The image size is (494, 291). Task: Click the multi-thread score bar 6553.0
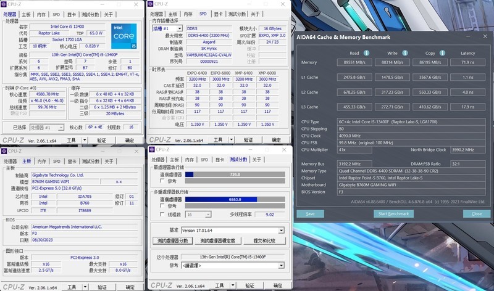pyautogui.click(x=235, y=200)
